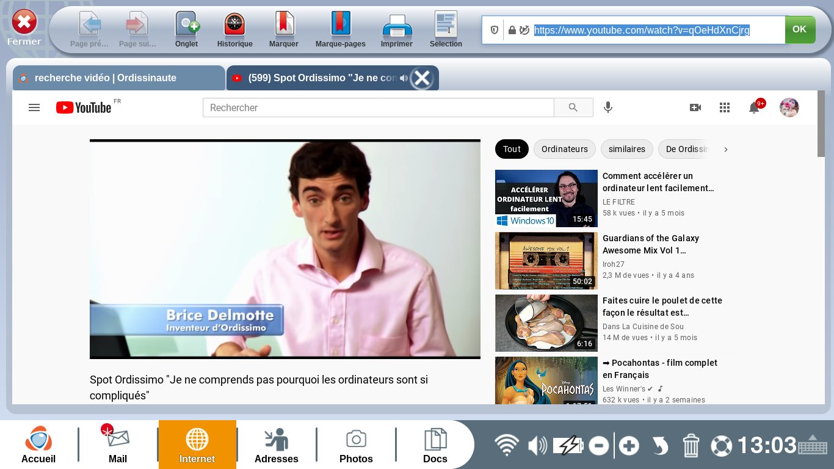Click the OK button beside URL

(x=800, y=29)
